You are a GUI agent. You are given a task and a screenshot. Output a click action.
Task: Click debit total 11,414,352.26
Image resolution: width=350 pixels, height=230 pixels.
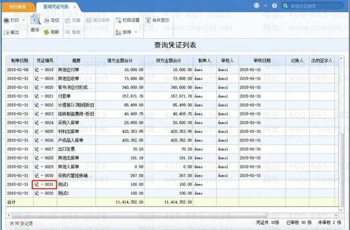130,202
